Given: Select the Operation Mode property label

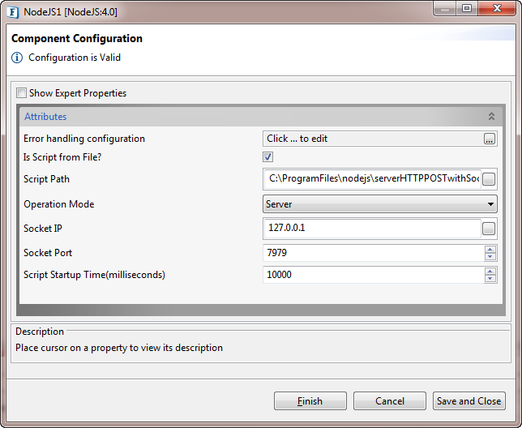Looking at the screenshot, I should tap(59, 204).
